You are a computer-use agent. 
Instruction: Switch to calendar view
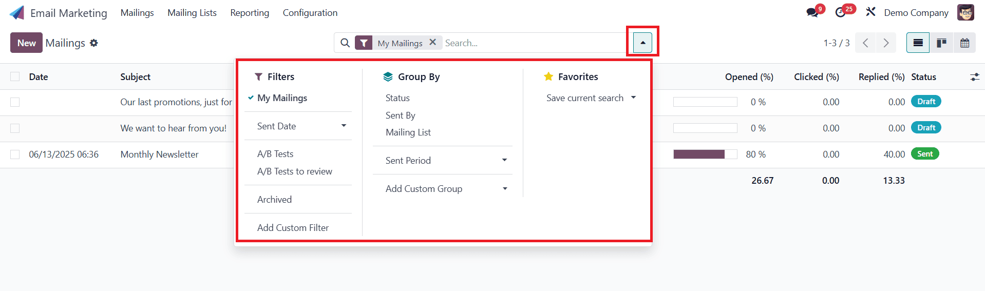(965, 43)
